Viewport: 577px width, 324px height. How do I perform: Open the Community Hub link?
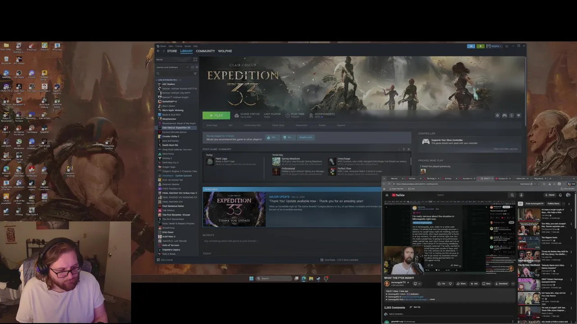pos(252,125)
